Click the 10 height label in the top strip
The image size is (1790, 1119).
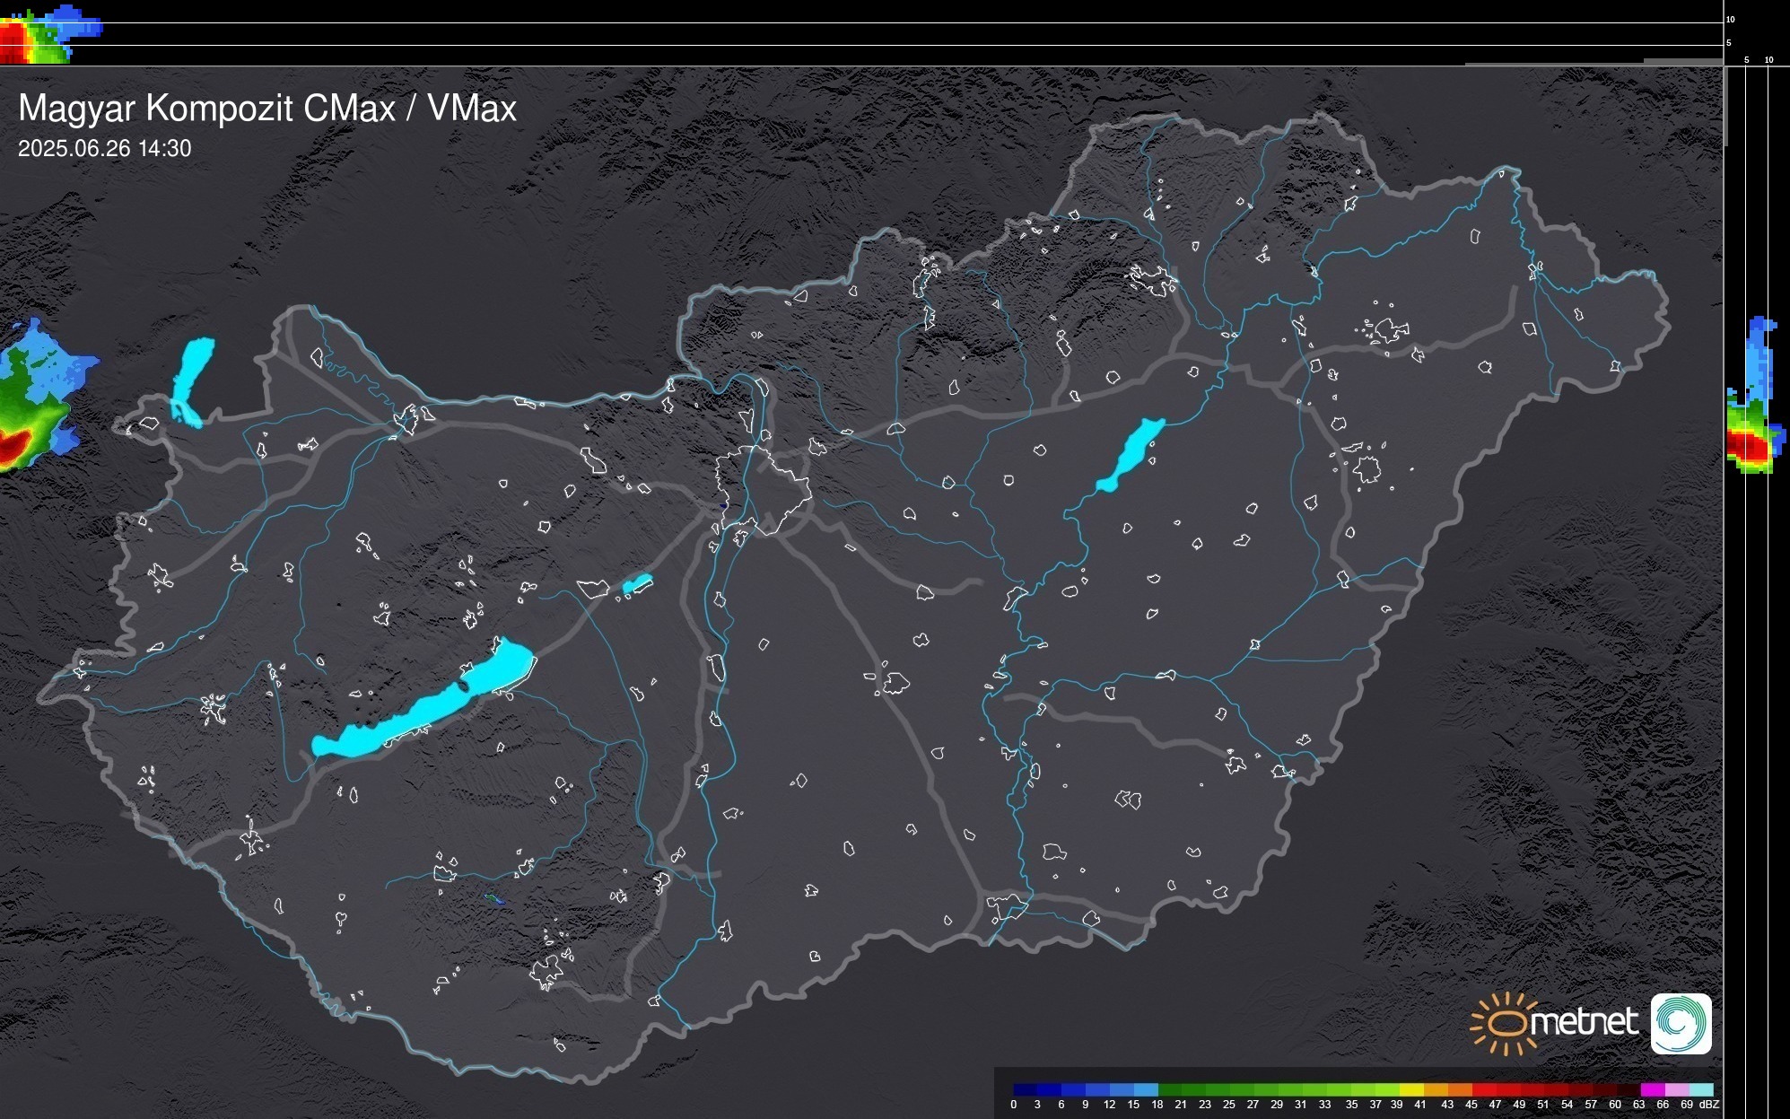click(1730, 19)
